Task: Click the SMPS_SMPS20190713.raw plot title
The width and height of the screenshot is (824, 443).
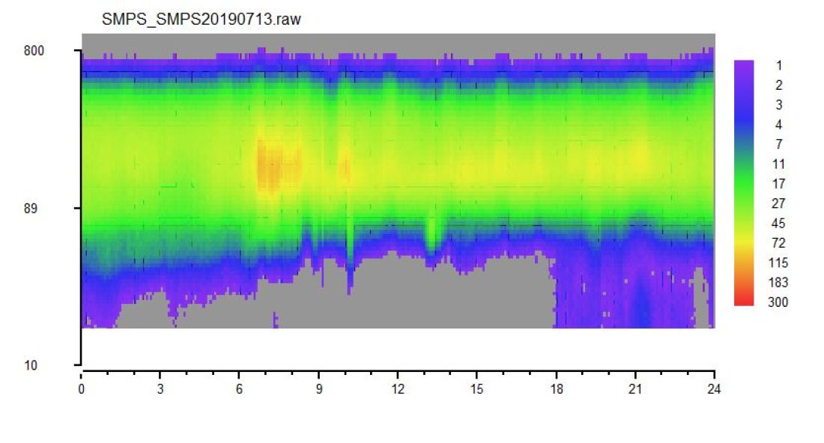Action: tap(202, 19)
